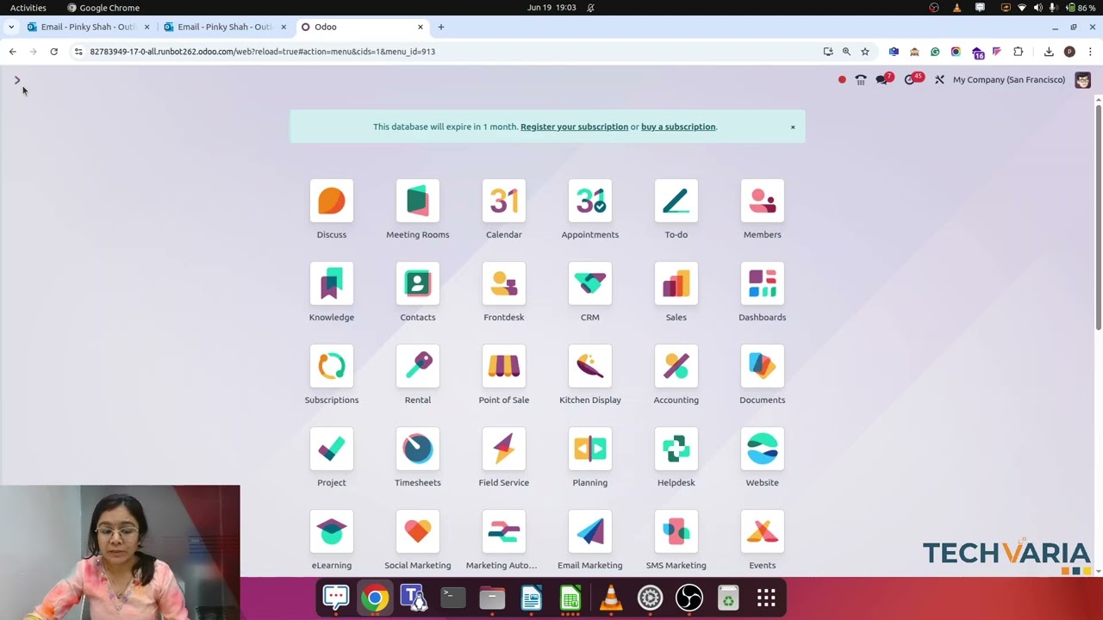Open the CRM app
Image resolution: width=1103 pixels, height=620 pixels.
tap(590, 284)
